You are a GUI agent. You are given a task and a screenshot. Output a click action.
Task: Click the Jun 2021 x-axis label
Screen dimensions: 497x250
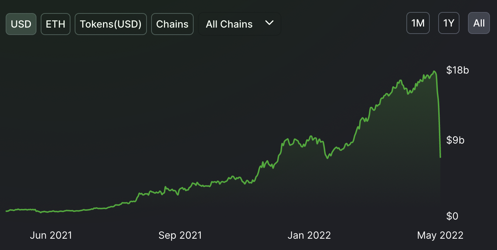point(51,235)
